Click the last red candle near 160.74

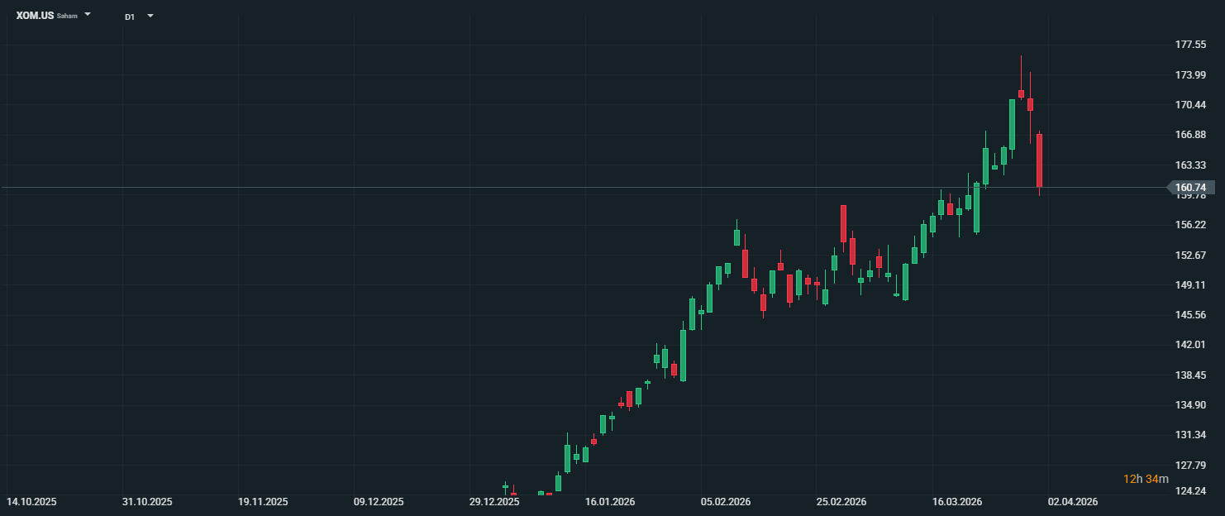click(1039, 160)
